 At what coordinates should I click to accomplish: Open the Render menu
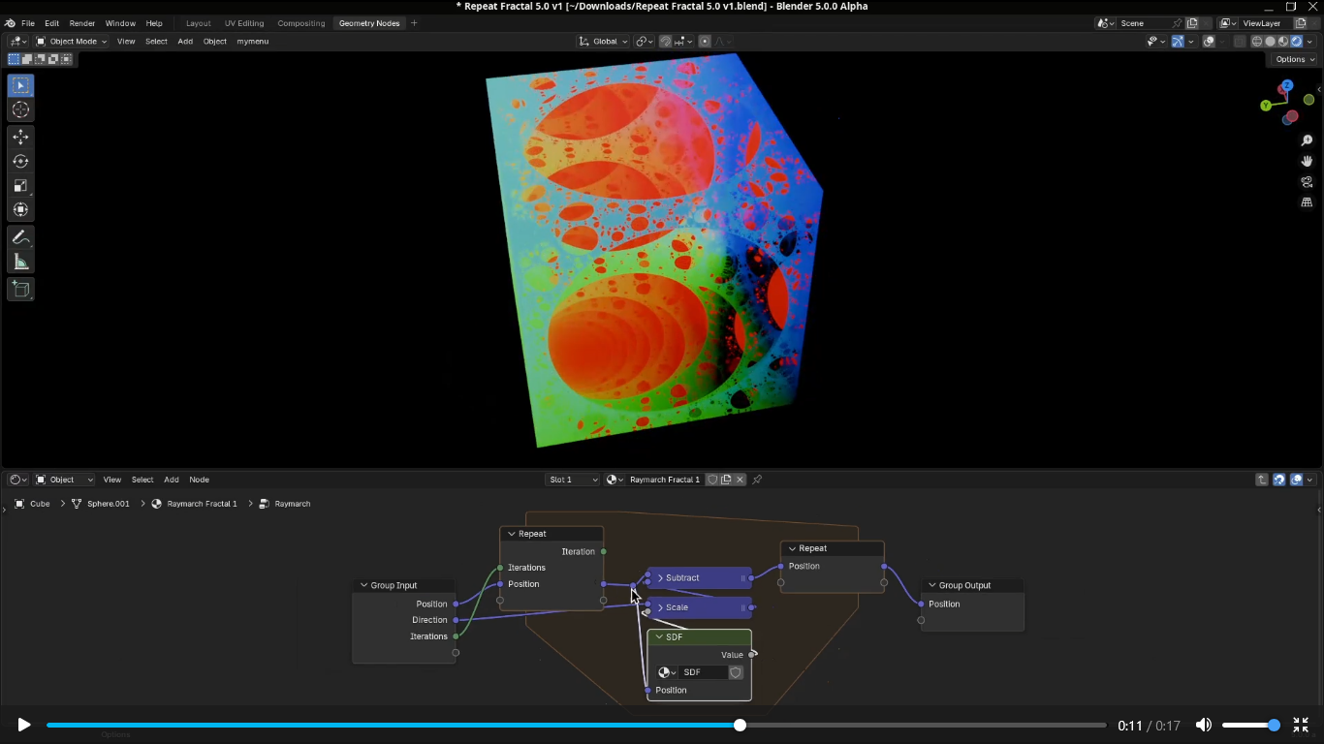[x=82, y=23]
